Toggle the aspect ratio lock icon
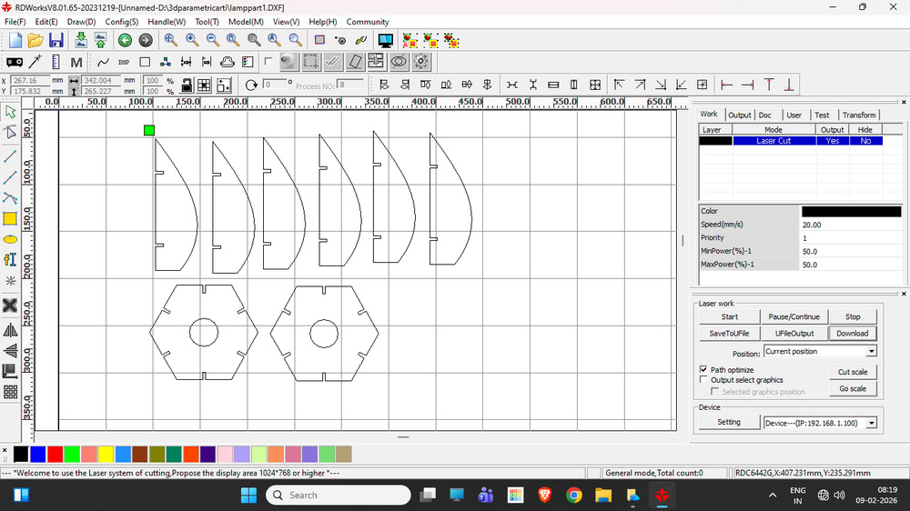The height and width of the screenshot is (511, 910). click(187, 85)
